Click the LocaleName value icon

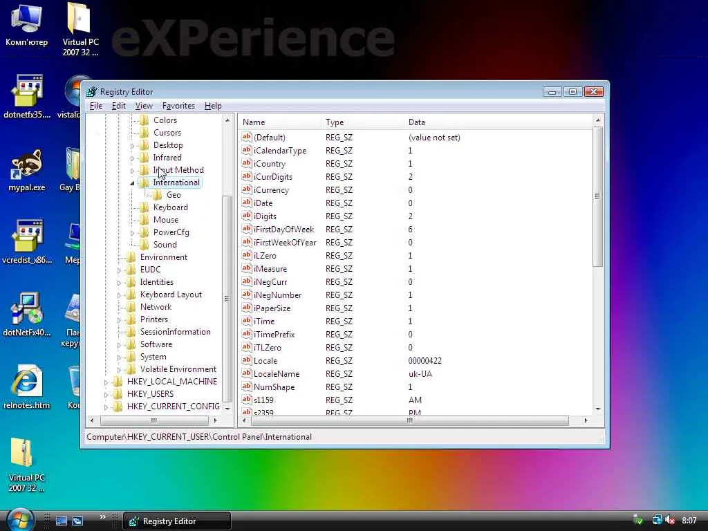coord(247,373)
